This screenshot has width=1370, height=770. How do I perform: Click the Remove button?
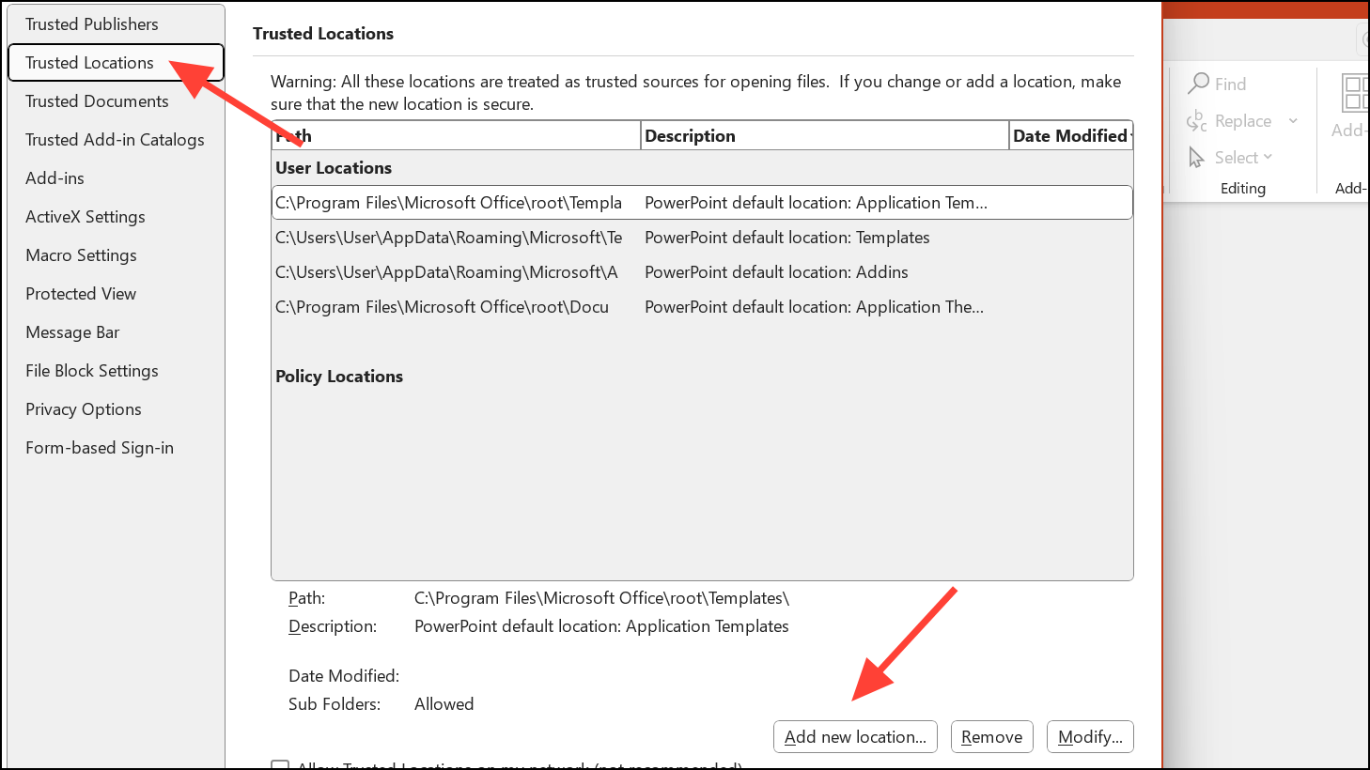click(991, 736)
